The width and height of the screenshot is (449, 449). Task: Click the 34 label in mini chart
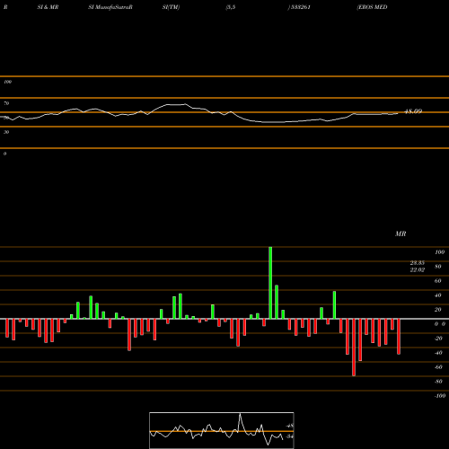pos(289,436)
